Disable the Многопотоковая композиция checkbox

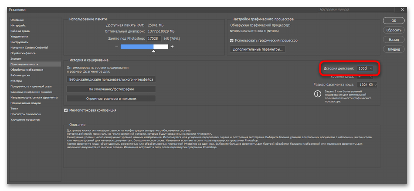click(66, 110)
